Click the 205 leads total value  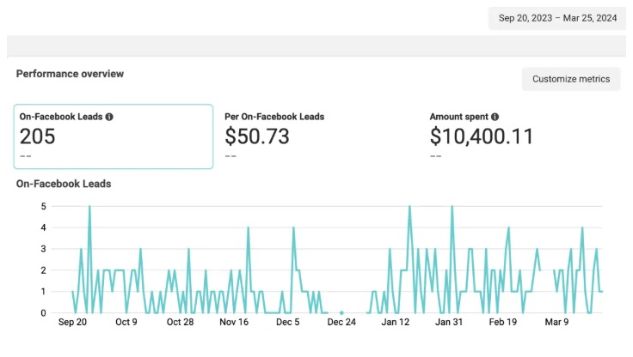pyautogui.click(x=37, y=136)
